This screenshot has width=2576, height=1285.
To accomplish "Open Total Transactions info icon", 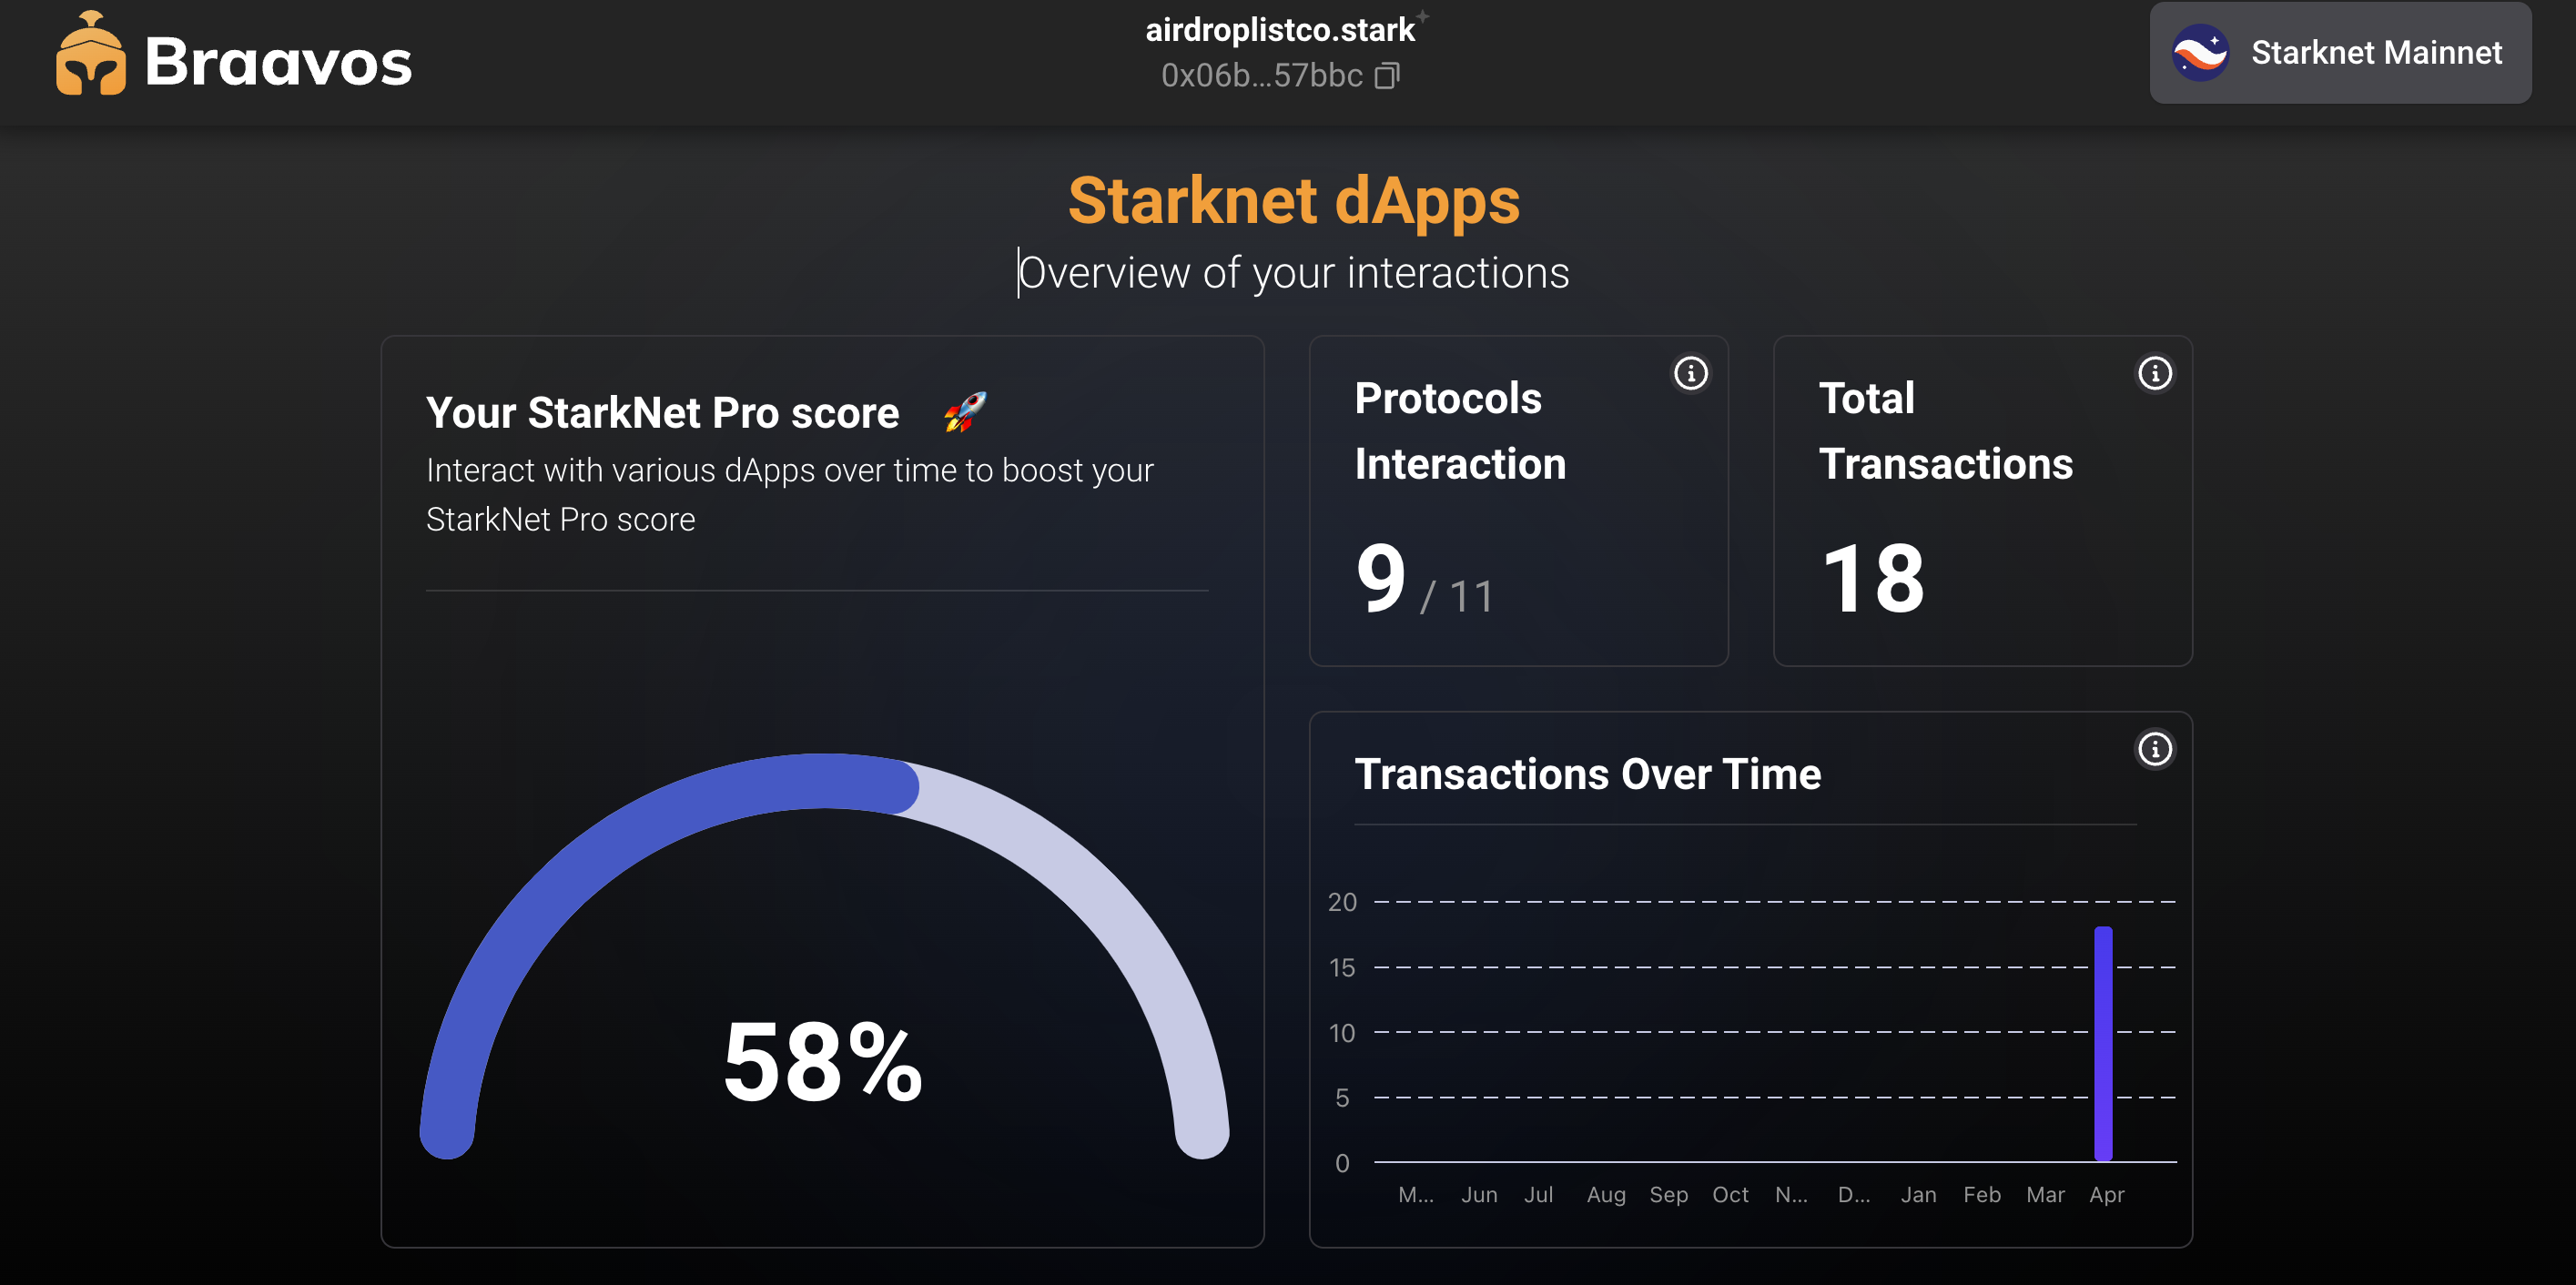I will tap(2154, 374).
